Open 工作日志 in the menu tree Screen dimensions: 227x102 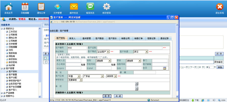pyautogui.click(x=13, y=31)
